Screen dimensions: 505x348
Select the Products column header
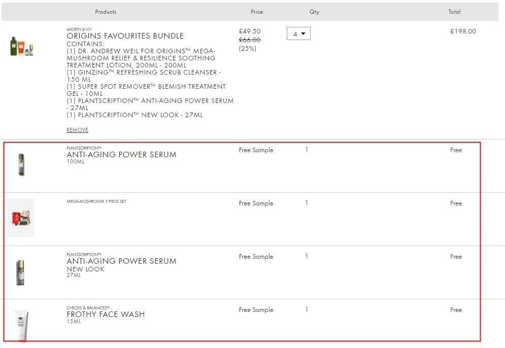[x=106, y=12]
